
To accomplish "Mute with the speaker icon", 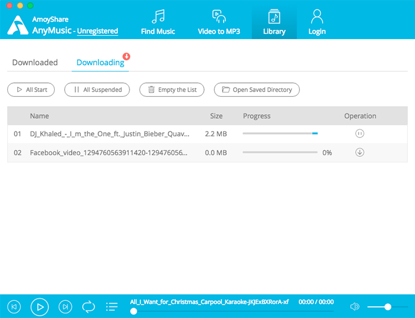I will (x=355, y=306).
